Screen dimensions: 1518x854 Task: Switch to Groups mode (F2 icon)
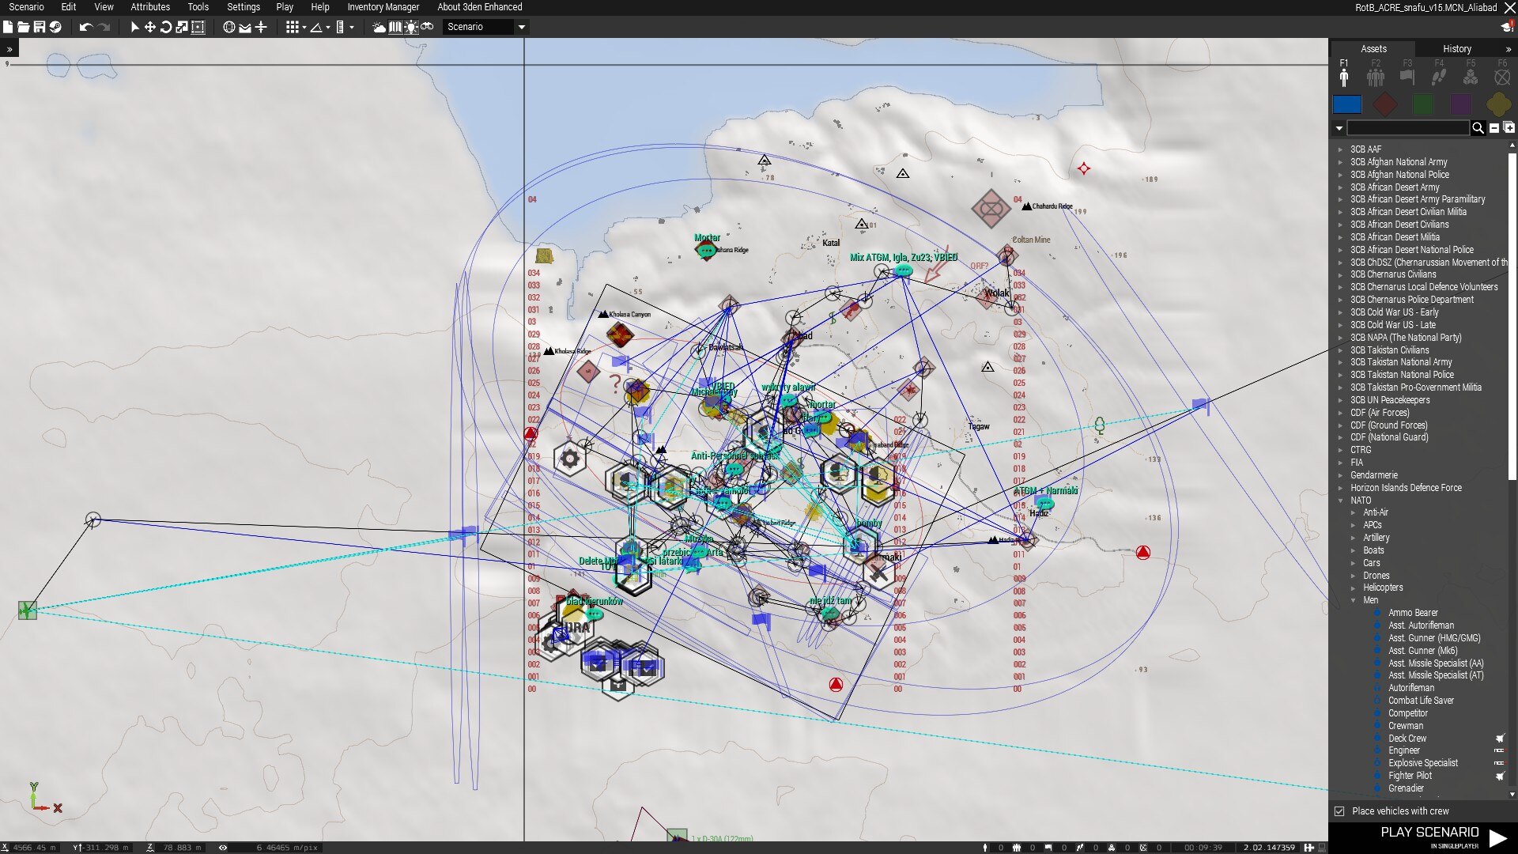coord(1376,77)
